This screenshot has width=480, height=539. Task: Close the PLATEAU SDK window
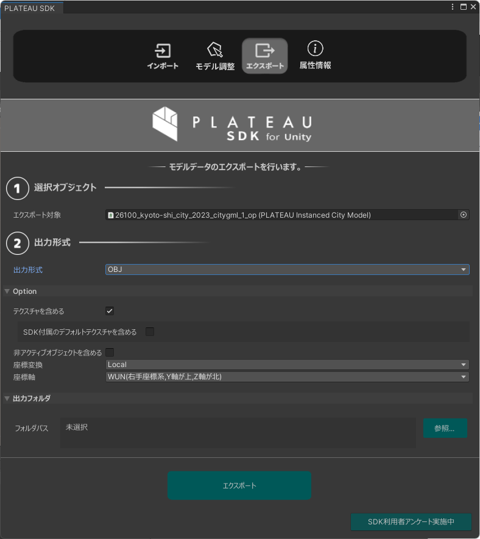[473, 7]
